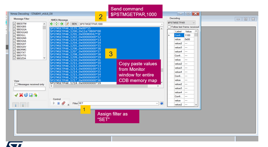Screen dimensions: 268x147
Task: Click the message log scroll-up arrow
Action: (161, 29)
